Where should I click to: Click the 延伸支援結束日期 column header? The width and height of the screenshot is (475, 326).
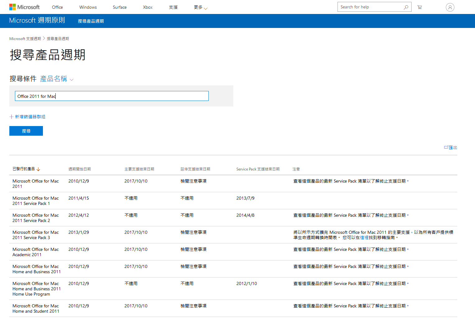coord(195,169)
